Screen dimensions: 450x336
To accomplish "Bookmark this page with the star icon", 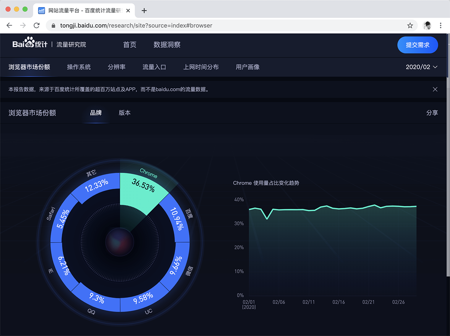I will 410,25.
